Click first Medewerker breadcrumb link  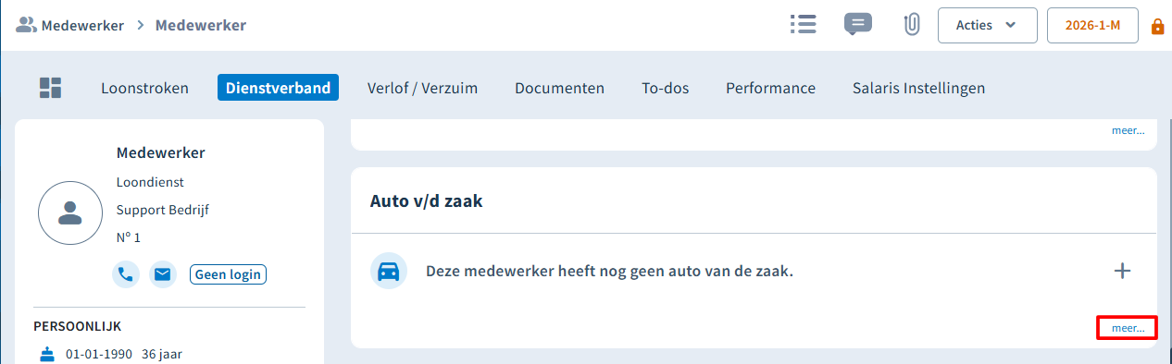(x=82, y=25)
